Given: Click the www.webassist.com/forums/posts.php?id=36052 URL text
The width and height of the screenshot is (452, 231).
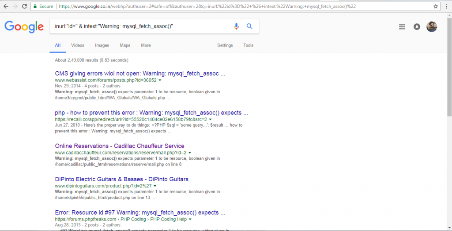Looking at the screenshot, I should (106, 80).
